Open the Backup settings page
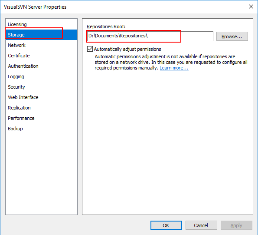 (41, 129)
